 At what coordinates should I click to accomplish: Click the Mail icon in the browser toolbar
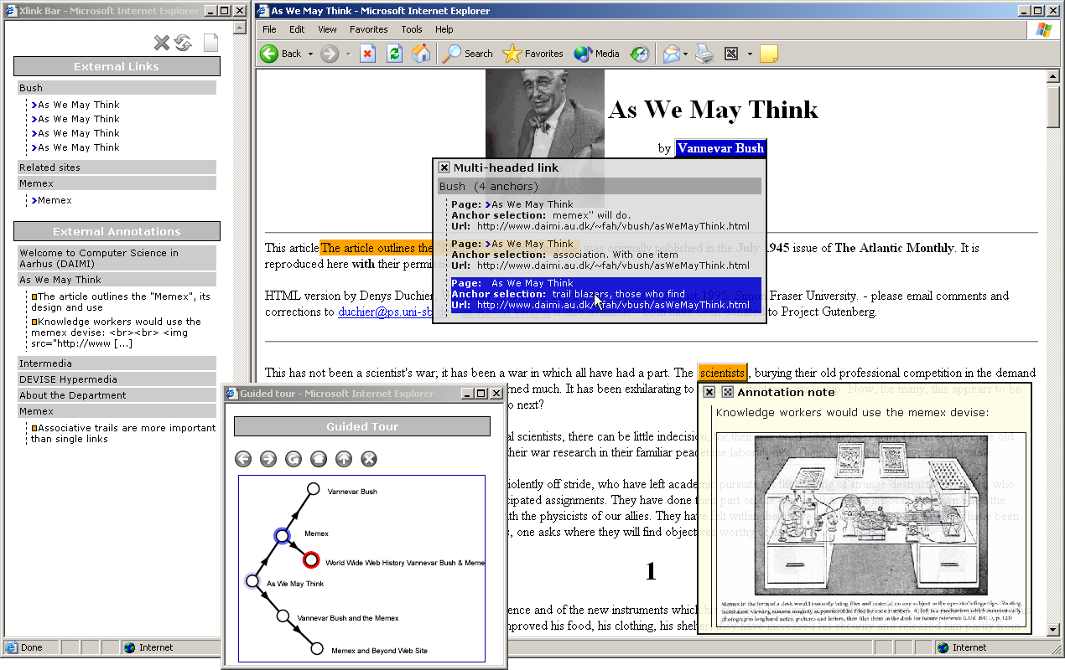[671, 53]
